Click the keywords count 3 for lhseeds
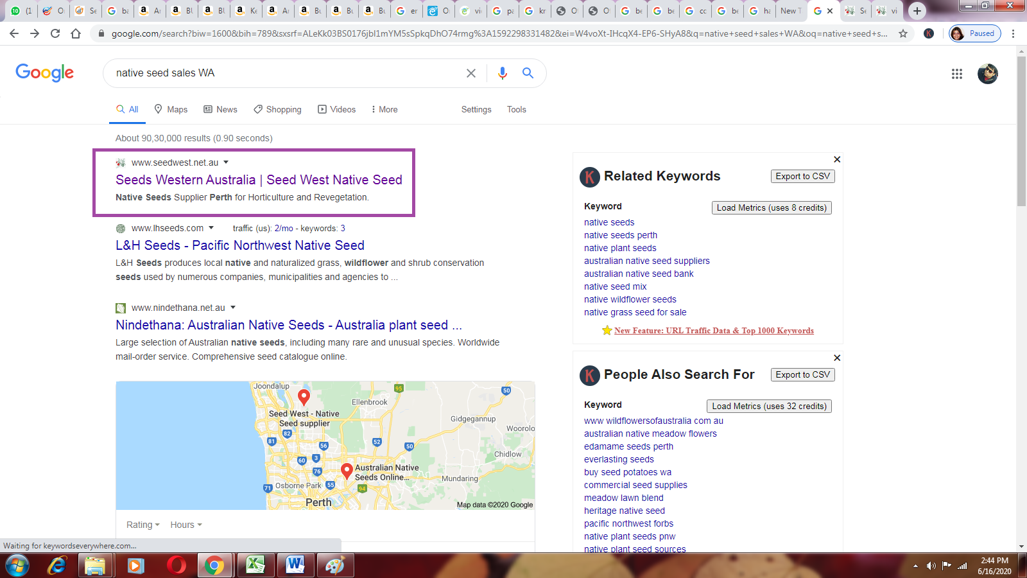The image size is (1027, 578). click(343, 228)
